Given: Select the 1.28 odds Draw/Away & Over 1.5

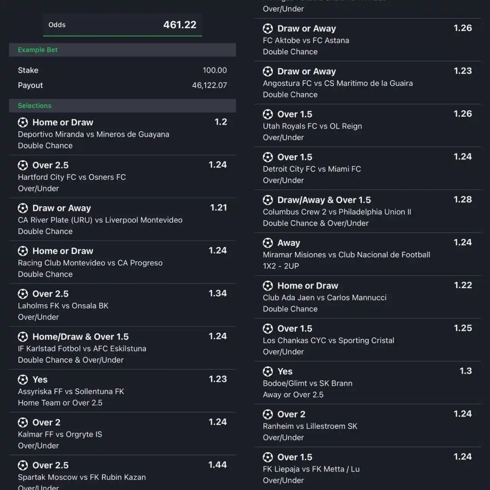Looking at the screenshot, I should pos(463,200).
